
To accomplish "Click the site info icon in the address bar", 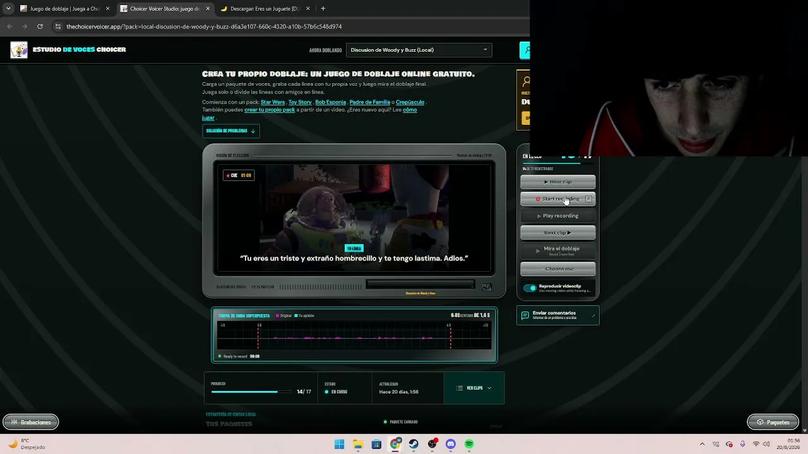I will click(x=58, y=26).
